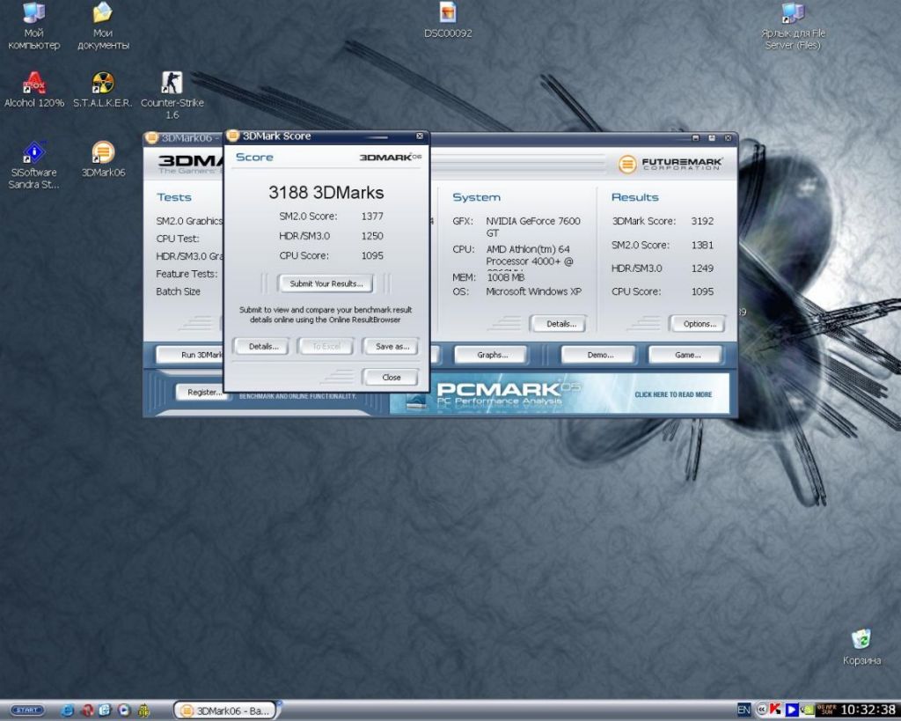Screen dimensions: 901x721
Task: Open the File Server shortcut icon
Action: coord(793,13)
